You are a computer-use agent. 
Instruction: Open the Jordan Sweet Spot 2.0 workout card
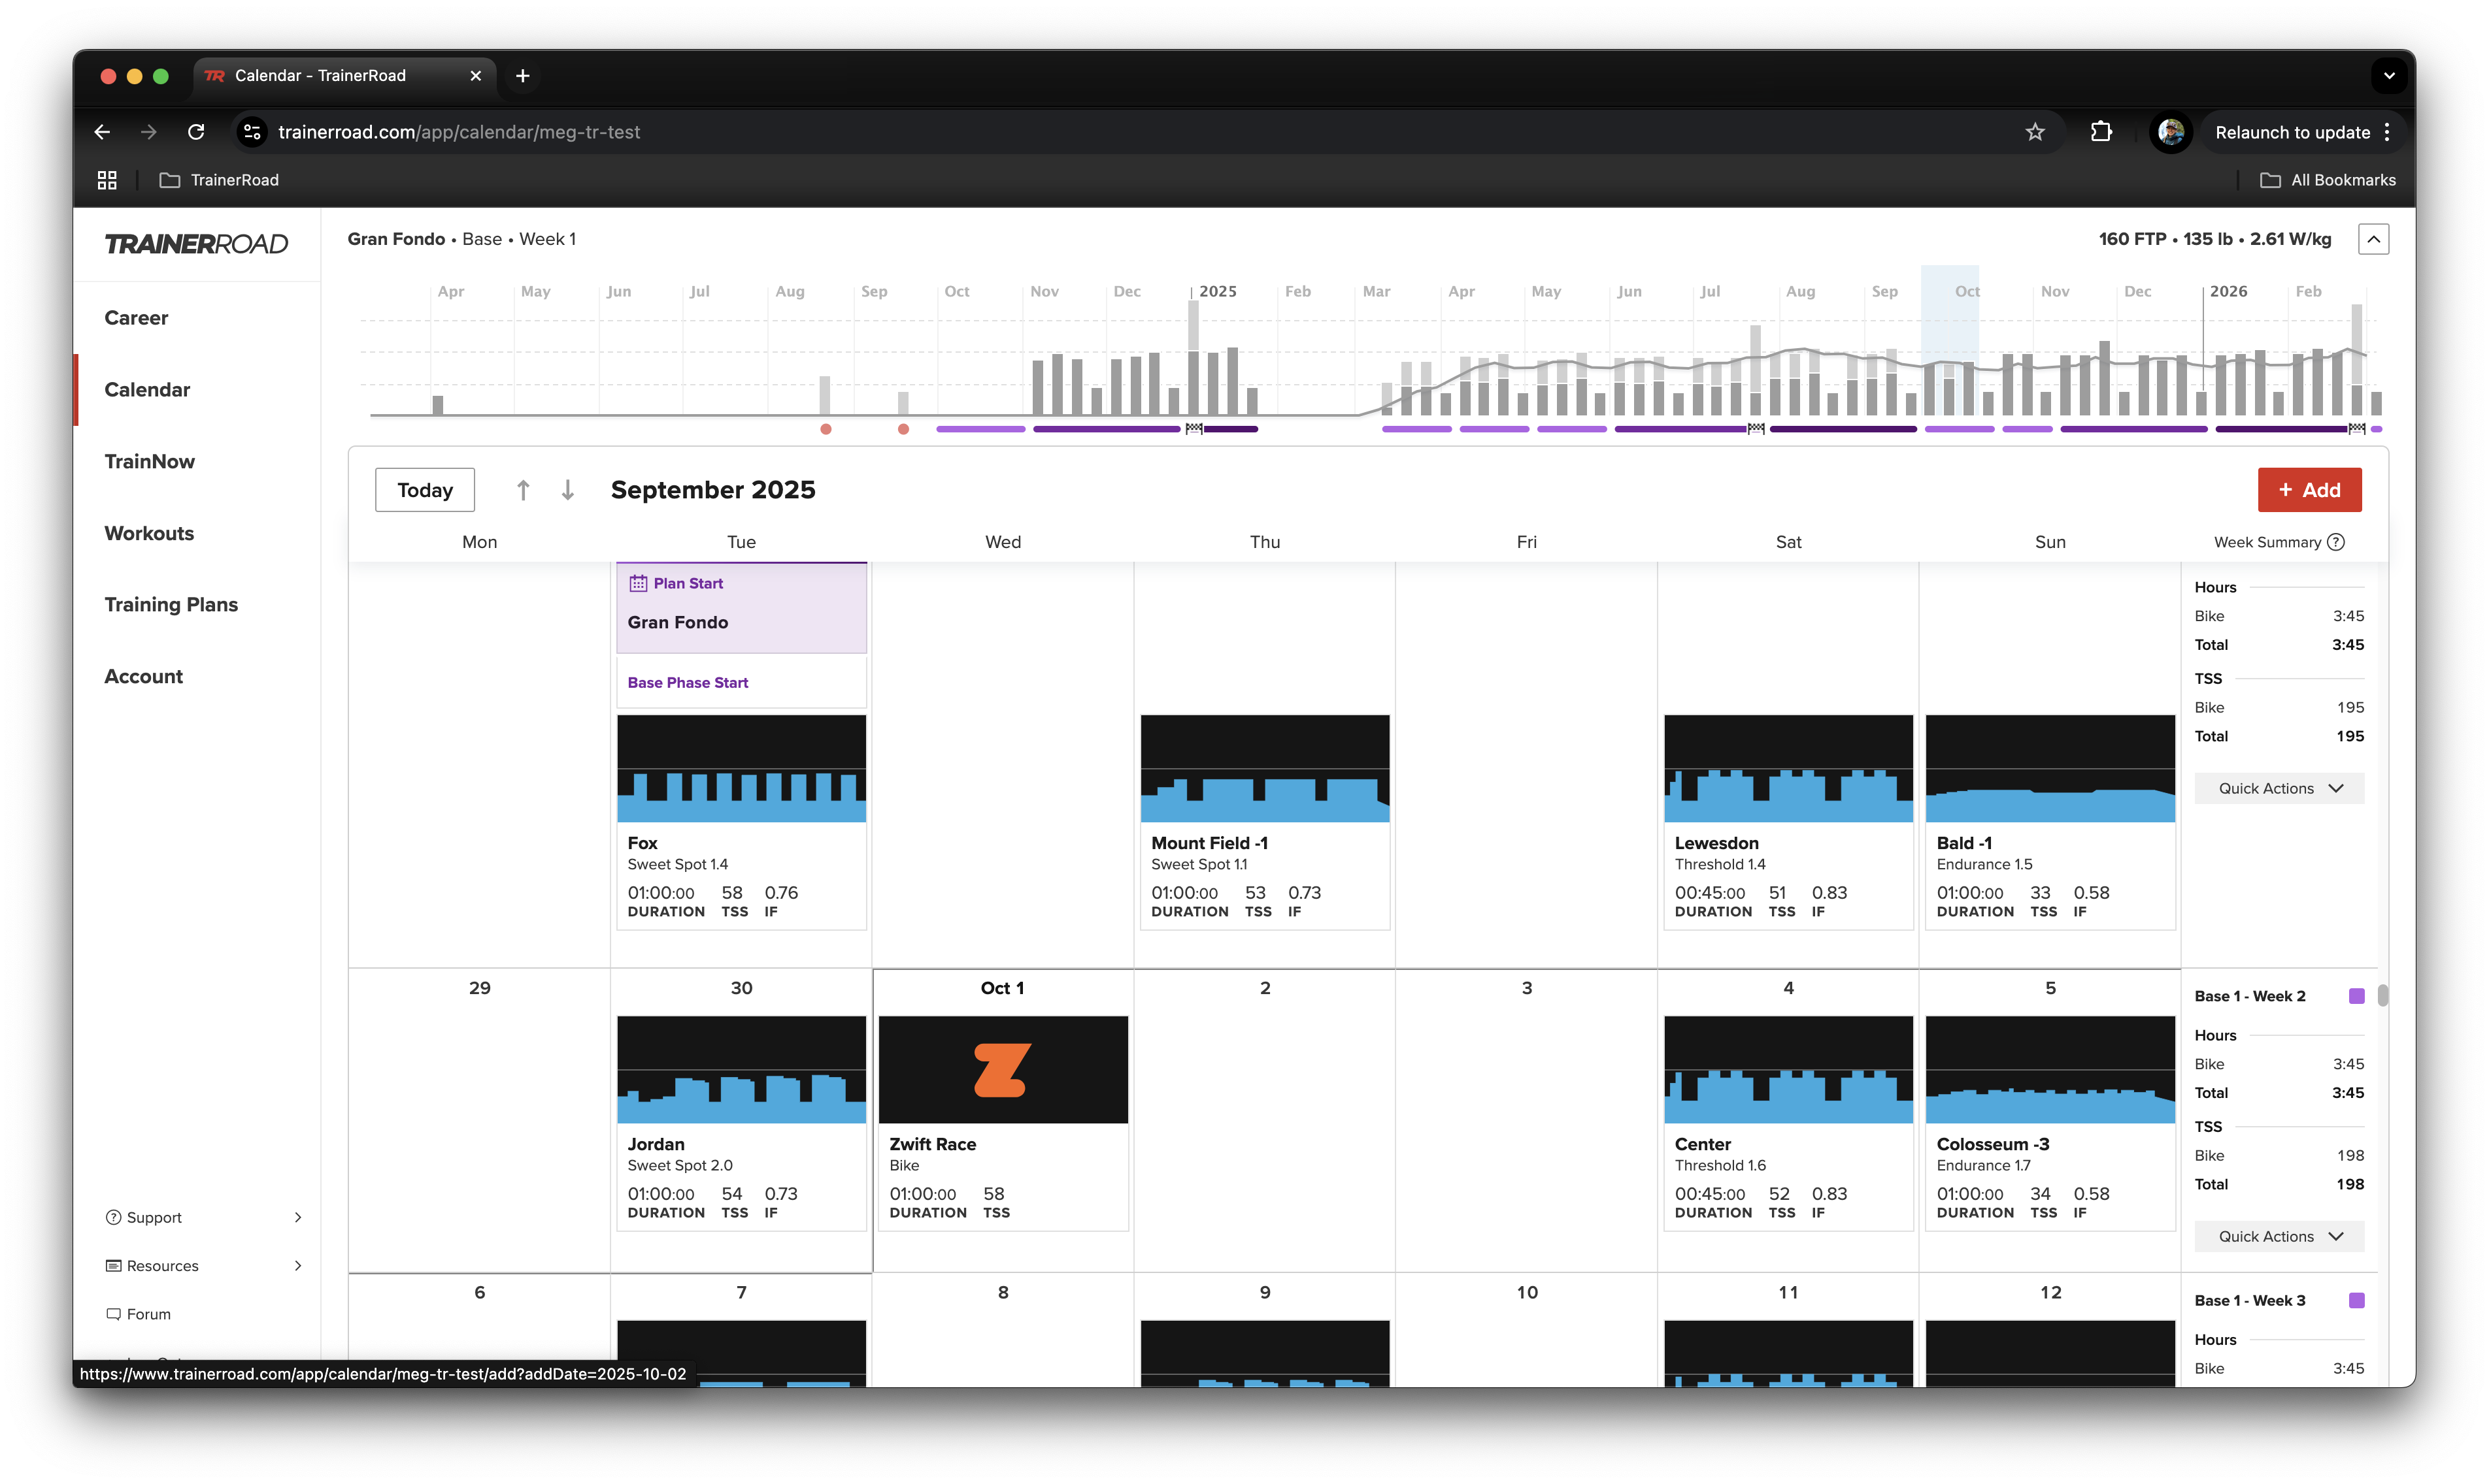point(741,1123)
